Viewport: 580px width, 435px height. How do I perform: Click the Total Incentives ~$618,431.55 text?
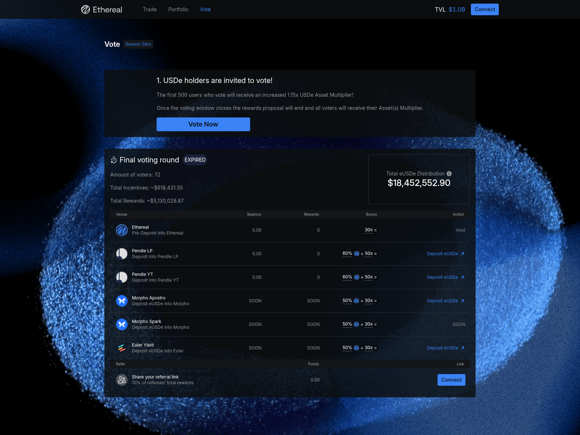[146, 188]
